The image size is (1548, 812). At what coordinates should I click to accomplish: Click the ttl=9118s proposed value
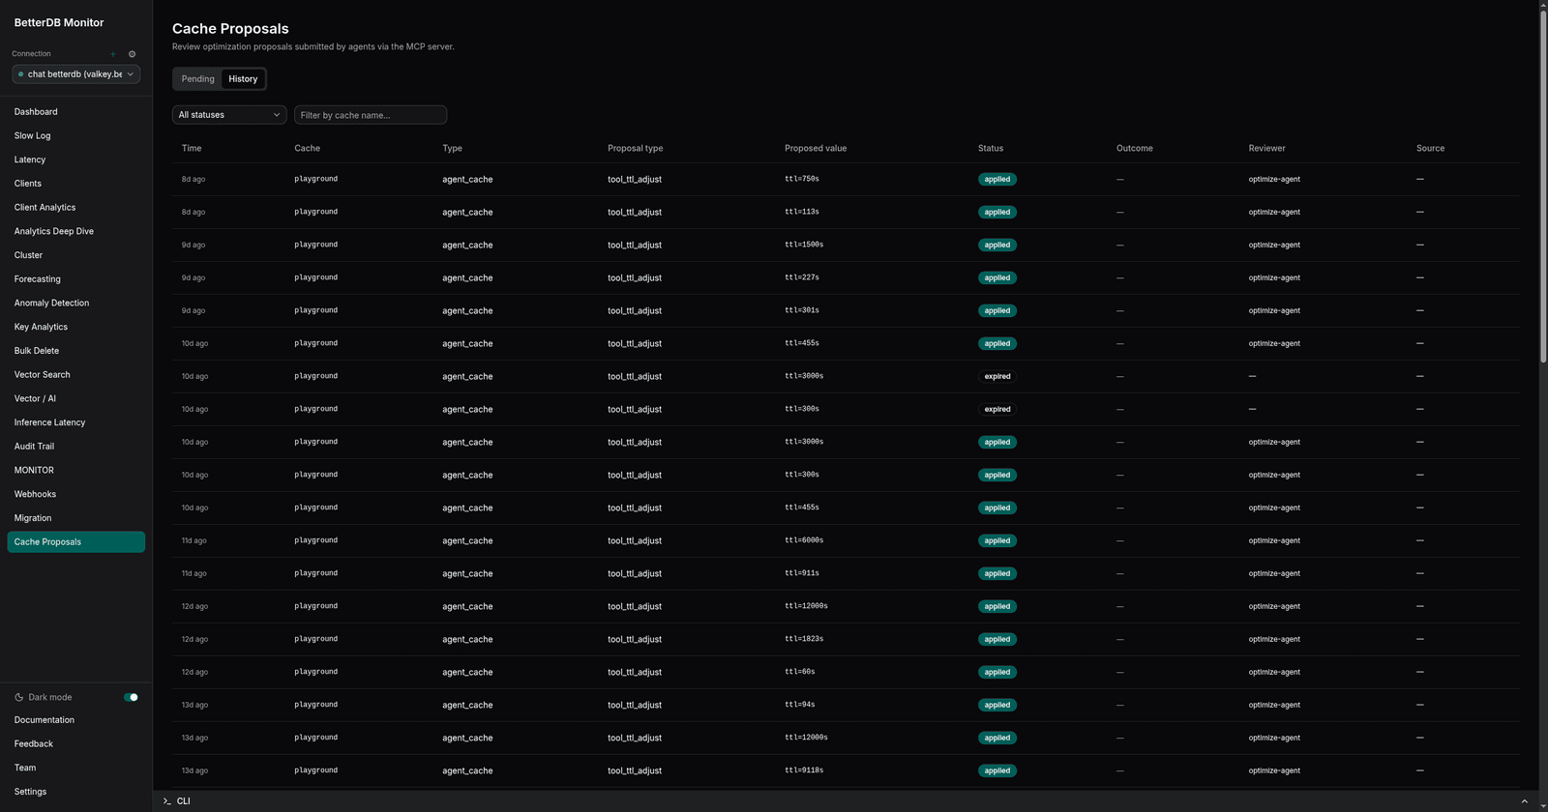[x=804, y=770]
